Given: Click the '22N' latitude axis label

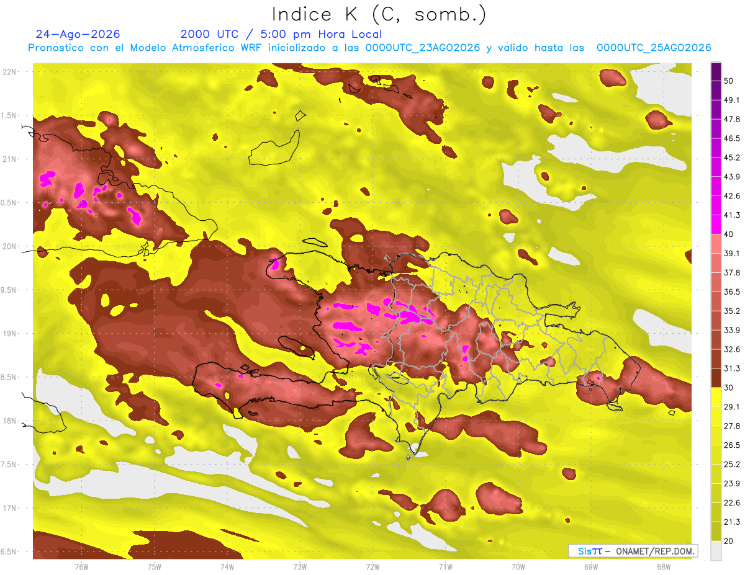Looking at the screenshot, I should pos(11,71).
